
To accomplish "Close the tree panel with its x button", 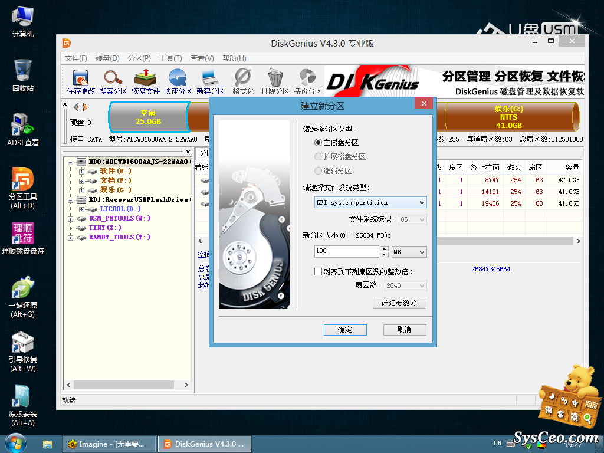I will point(188,152).
